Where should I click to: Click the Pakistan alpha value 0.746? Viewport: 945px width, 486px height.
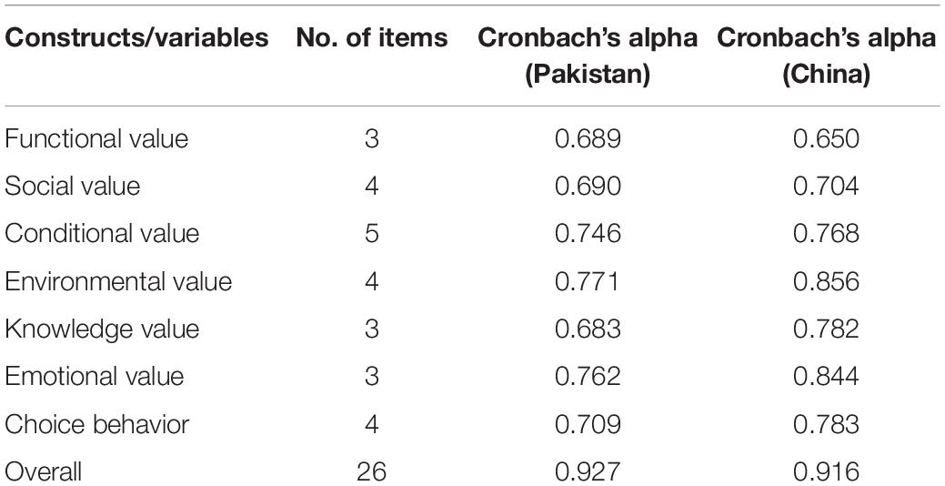pyautogui.click(x=588, y=234)
